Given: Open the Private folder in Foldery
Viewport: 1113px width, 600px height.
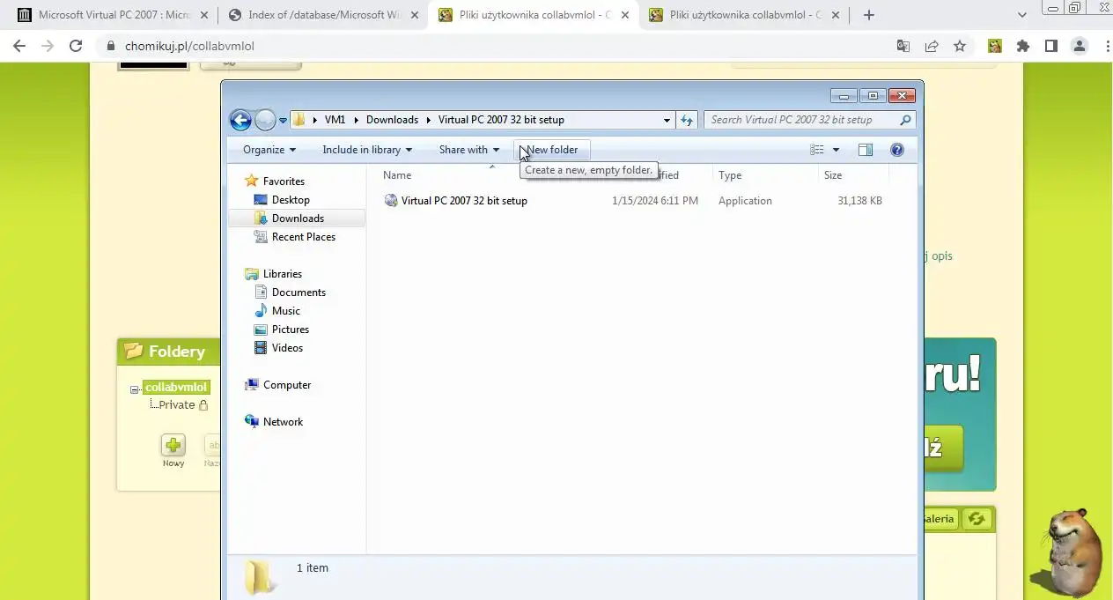Looking at the screenshot, I should click(x=177, y=405).
